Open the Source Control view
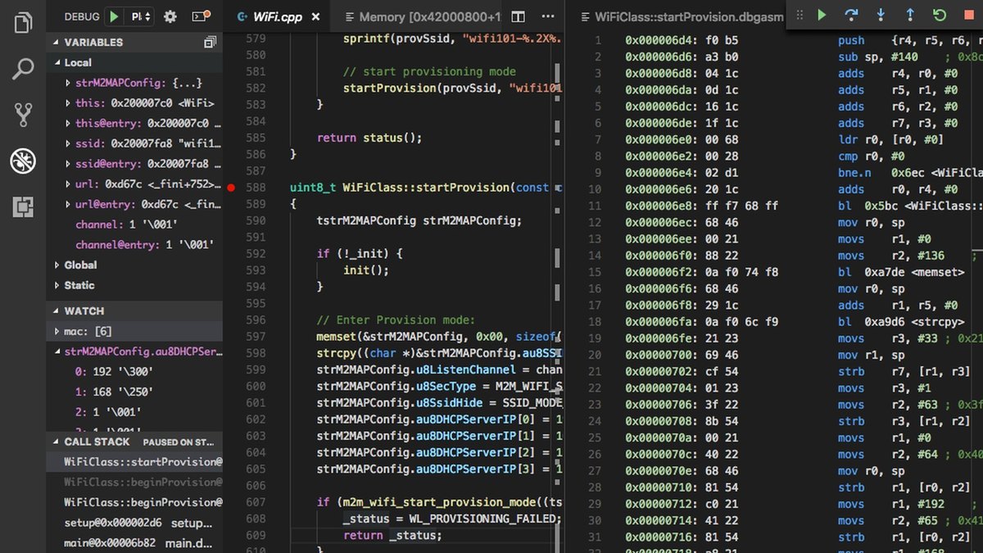This screenshot has width=983, height=553. pos(23,115)
